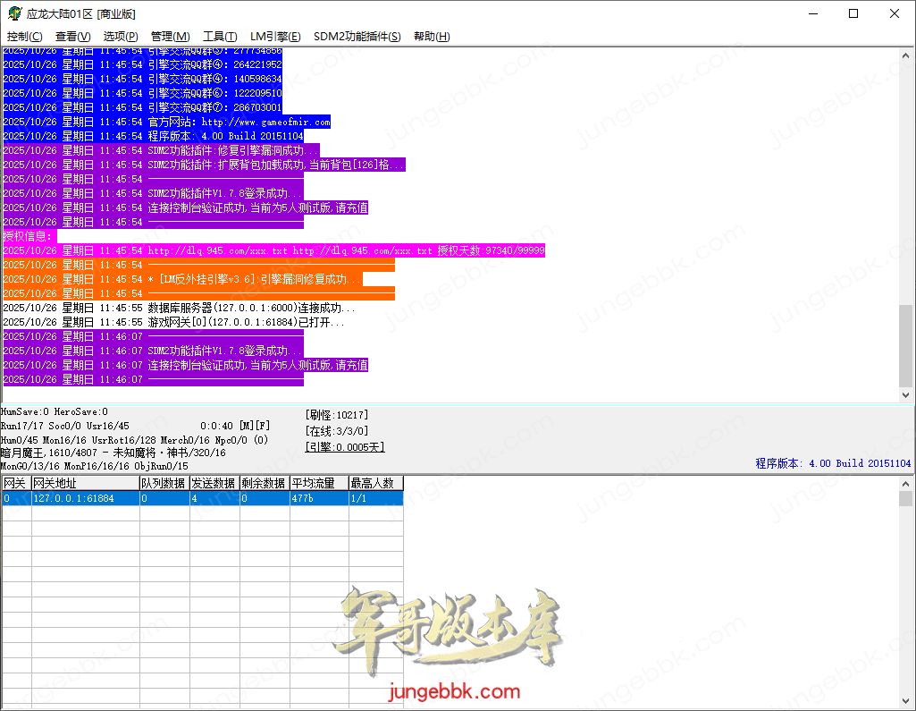Click the 最高人数 column header
916x711 pixels.
tap(374, 483)
